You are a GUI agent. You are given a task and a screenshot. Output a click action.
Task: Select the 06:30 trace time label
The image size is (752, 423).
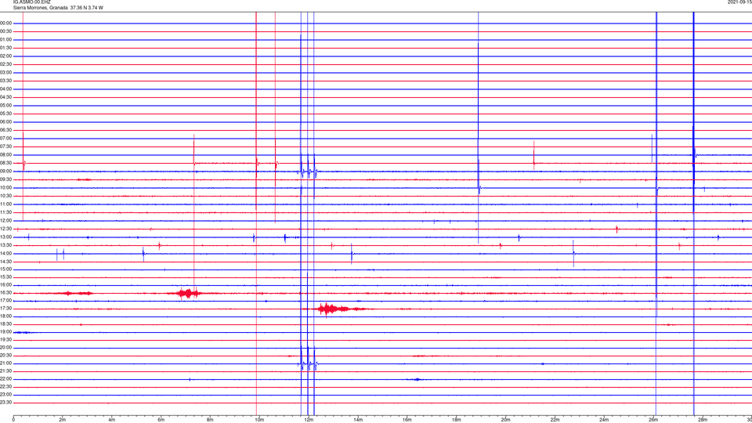coord(6,130)
